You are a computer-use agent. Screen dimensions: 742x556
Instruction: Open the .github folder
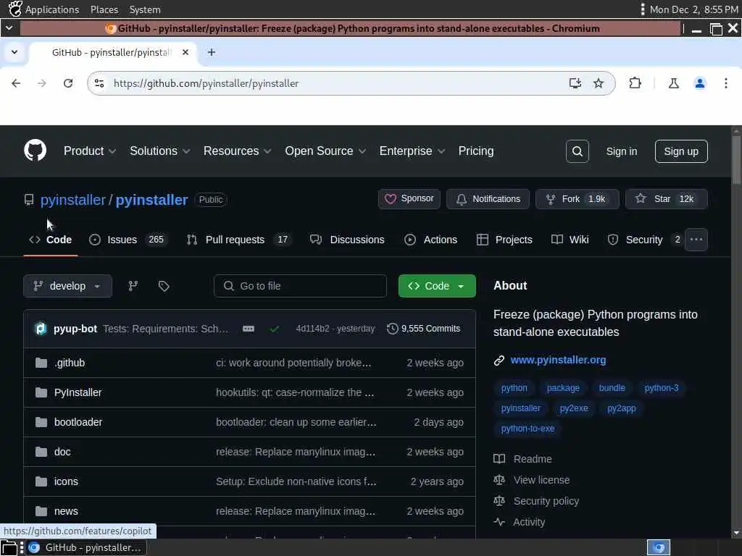click(x=70, y=363)
